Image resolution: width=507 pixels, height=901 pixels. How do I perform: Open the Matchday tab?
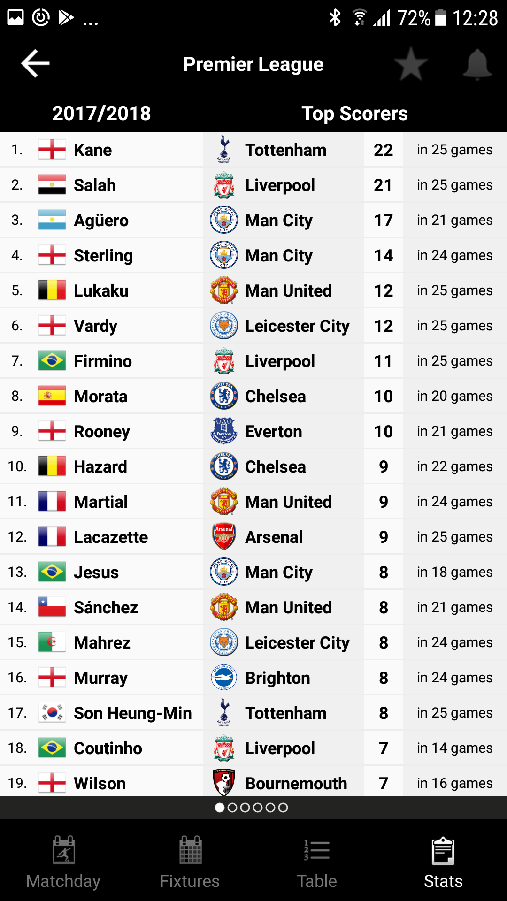[63, 863]
